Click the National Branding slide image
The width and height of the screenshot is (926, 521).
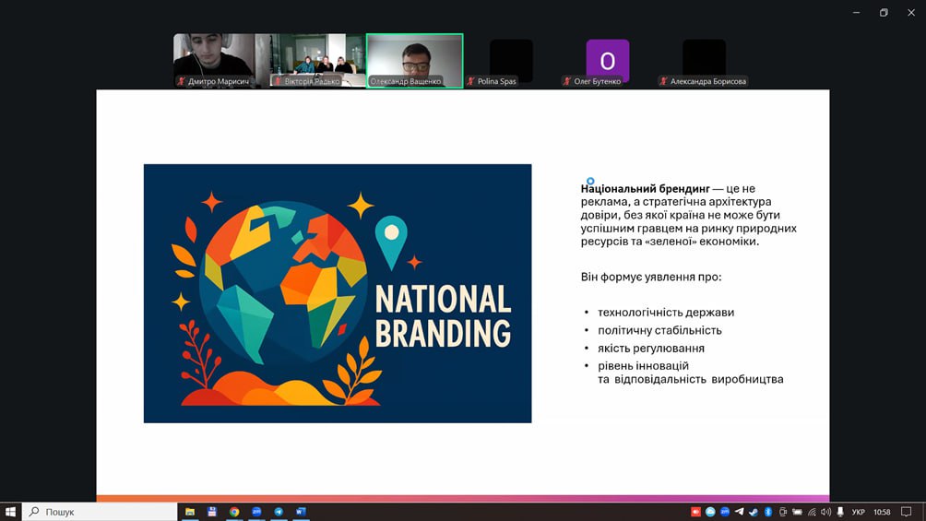coord(338,293)
